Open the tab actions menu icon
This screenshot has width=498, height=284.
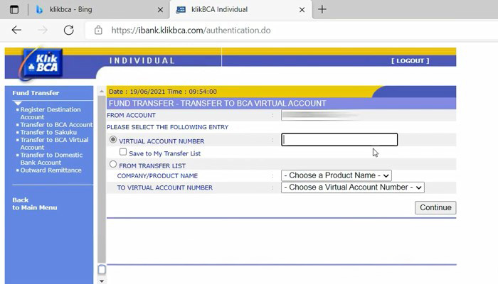(x=14, y=9)
